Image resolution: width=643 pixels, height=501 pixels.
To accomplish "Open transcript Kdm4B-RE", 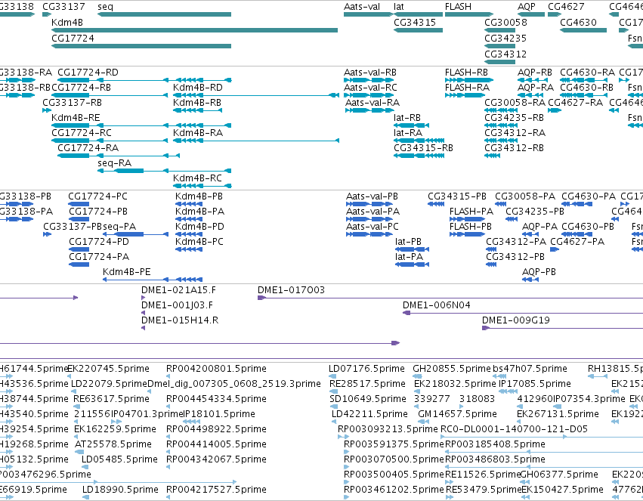I will click(141, 125).
